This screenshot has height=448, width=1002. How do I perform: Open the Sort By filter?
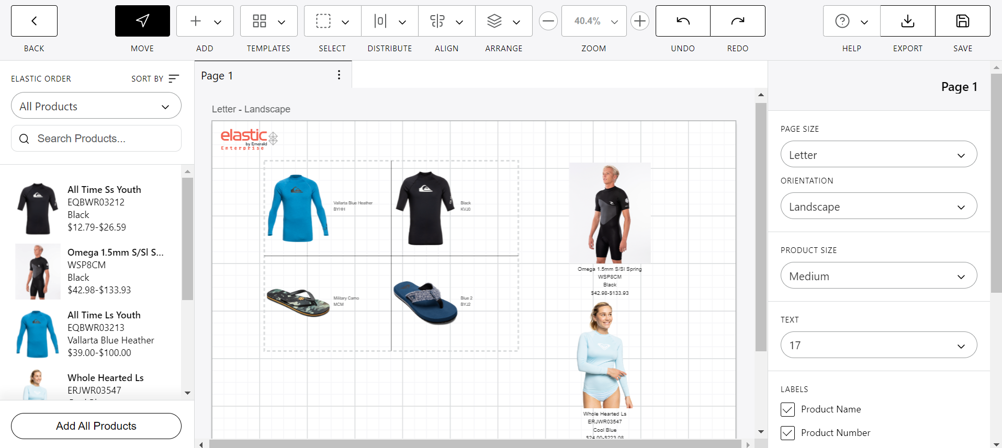[155, 78]
